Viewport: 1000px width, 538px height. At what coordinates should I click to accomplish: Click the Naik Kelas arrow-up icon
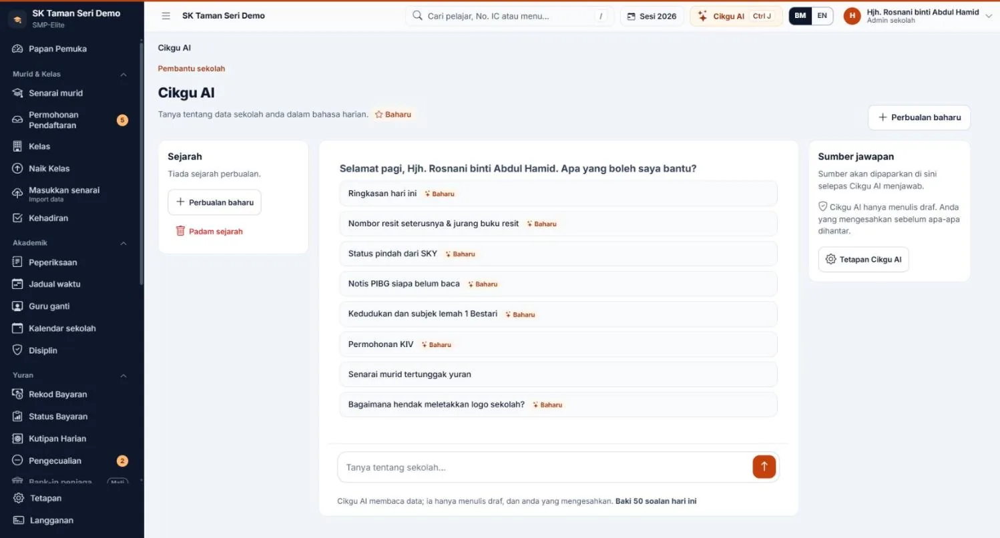17,168
